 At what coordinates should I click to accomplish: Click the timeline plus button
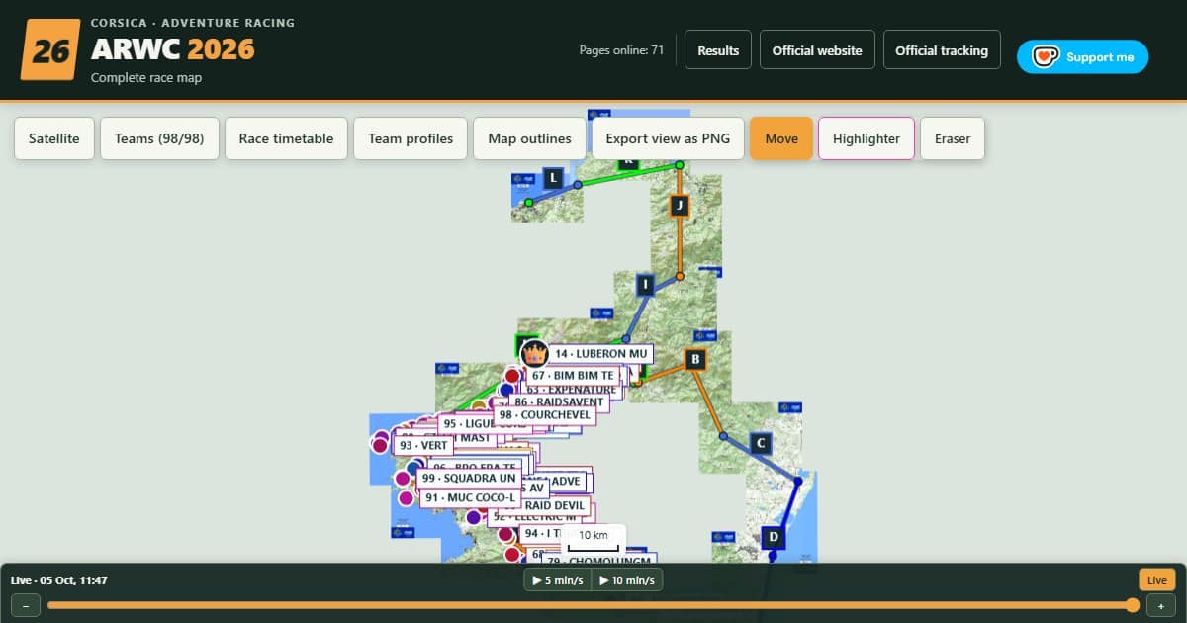tap(1160, 605)
